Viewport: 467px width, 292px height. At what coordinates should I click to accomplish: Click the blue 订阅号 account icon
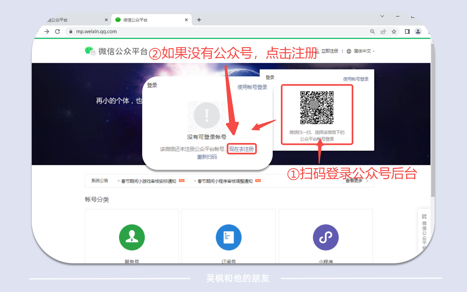228,237
